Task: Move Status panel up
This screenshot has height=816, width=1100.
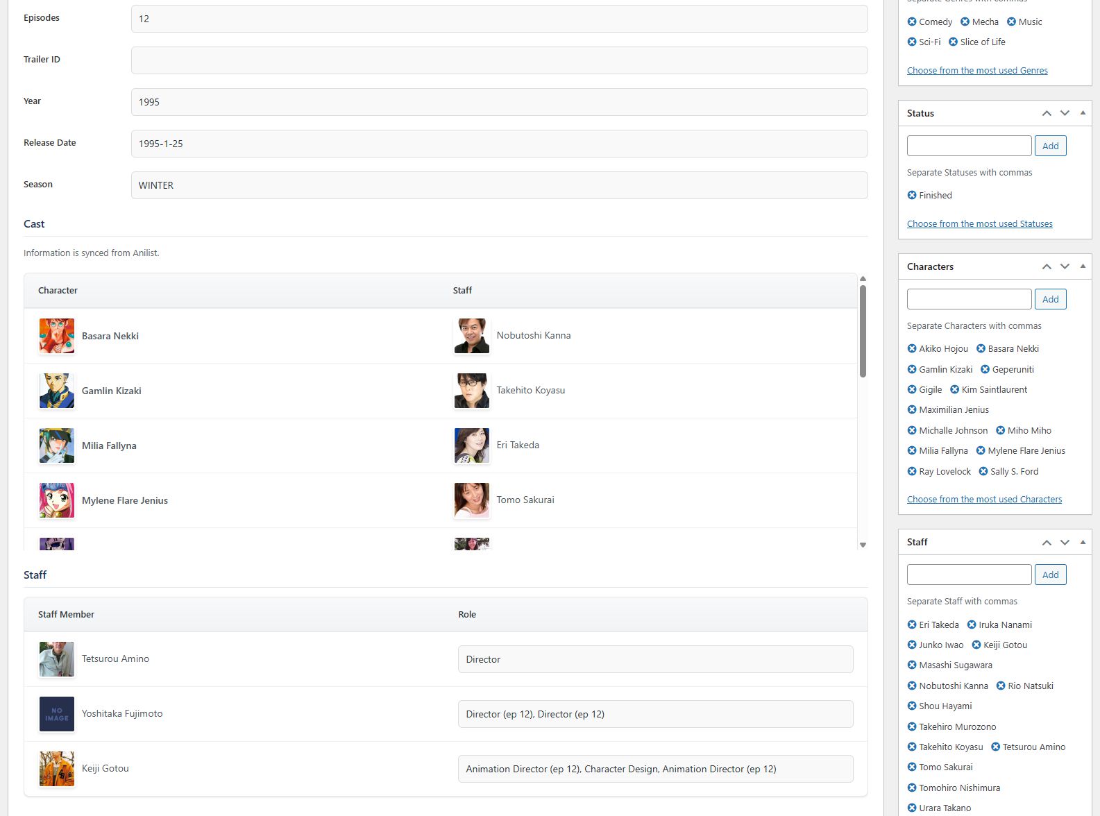Action: pos(1047,113)
